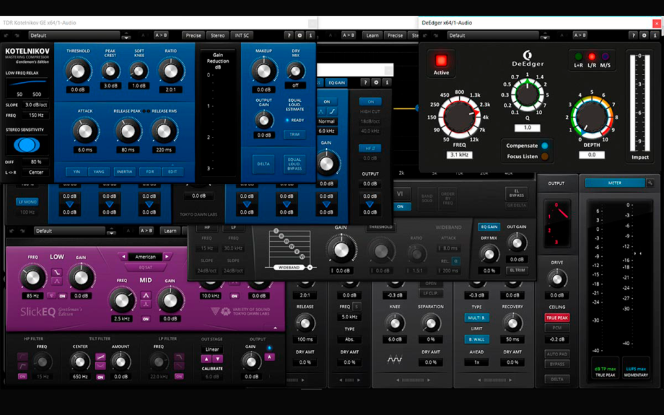
Task: Select the SlickEQ low shelf shape icon
Action: click(x=56, y=272)
